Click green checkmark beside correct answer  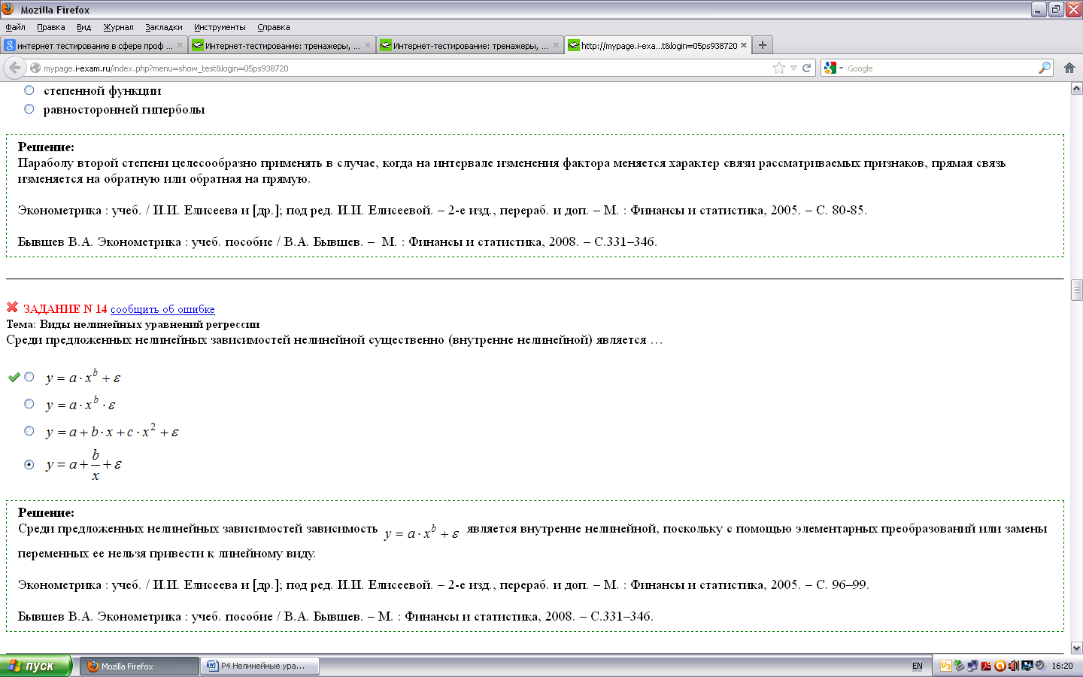(14, 377)
